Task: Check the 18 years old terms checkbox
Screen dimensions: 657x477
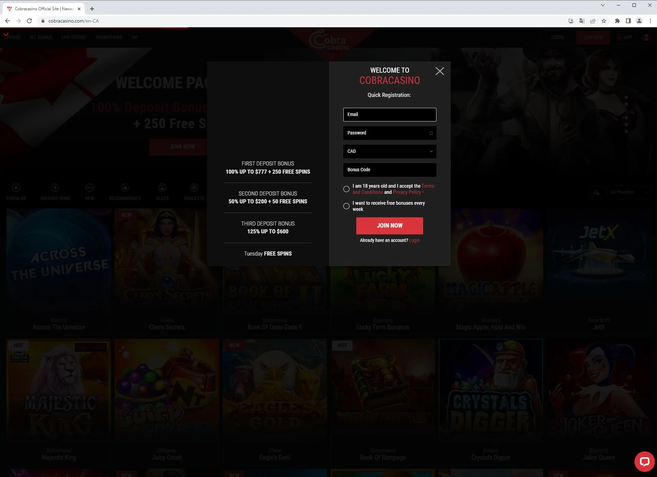Action: click(346, 189)
